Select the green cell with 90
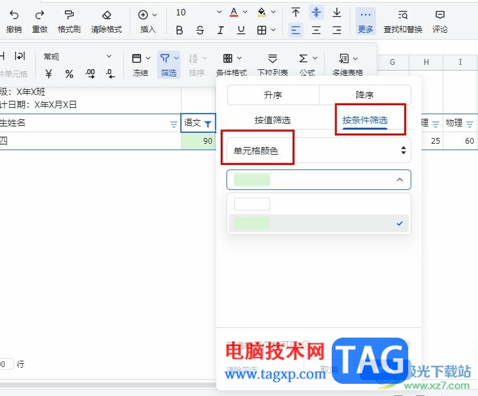478x396 pixels. (x=198, y=141)
